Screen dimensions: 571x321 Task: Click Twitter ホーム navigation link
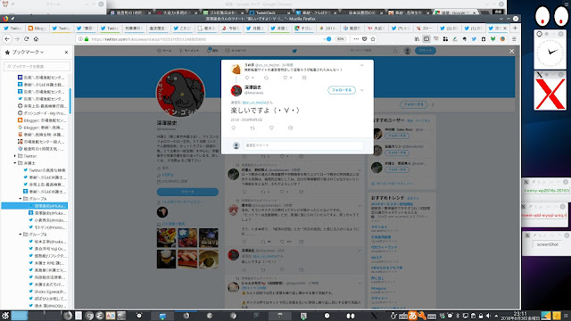(x=164, y=51)
